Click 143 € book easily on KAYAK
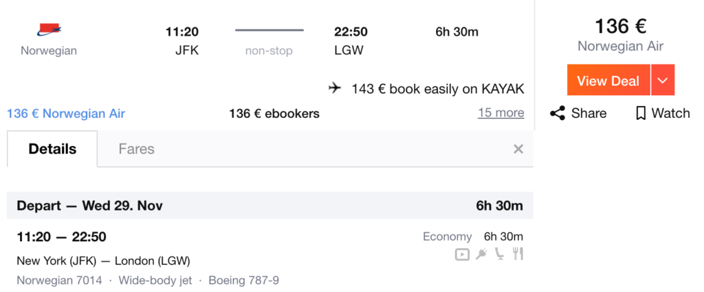This screenshot has width=704, height=292. pos(438,88)
